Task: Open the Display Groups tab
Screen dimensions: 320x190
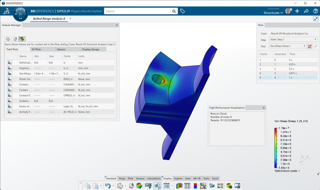Action: click(94, 49)
